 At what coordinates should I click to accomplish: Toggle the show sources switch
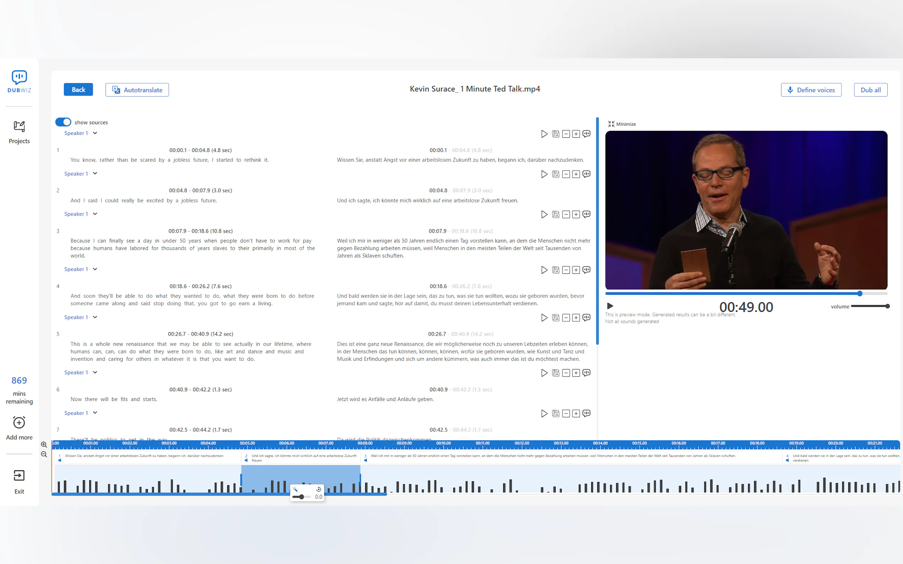(x=63, y=122)
